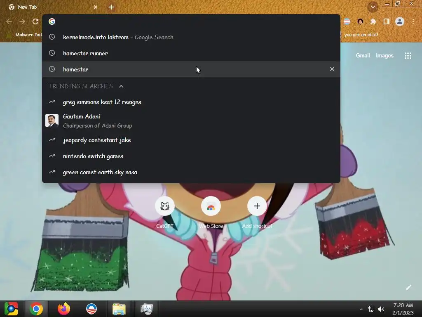Click the striped flag extension icon
This screenshot has height=317, width=422.
tap(347, 21)
